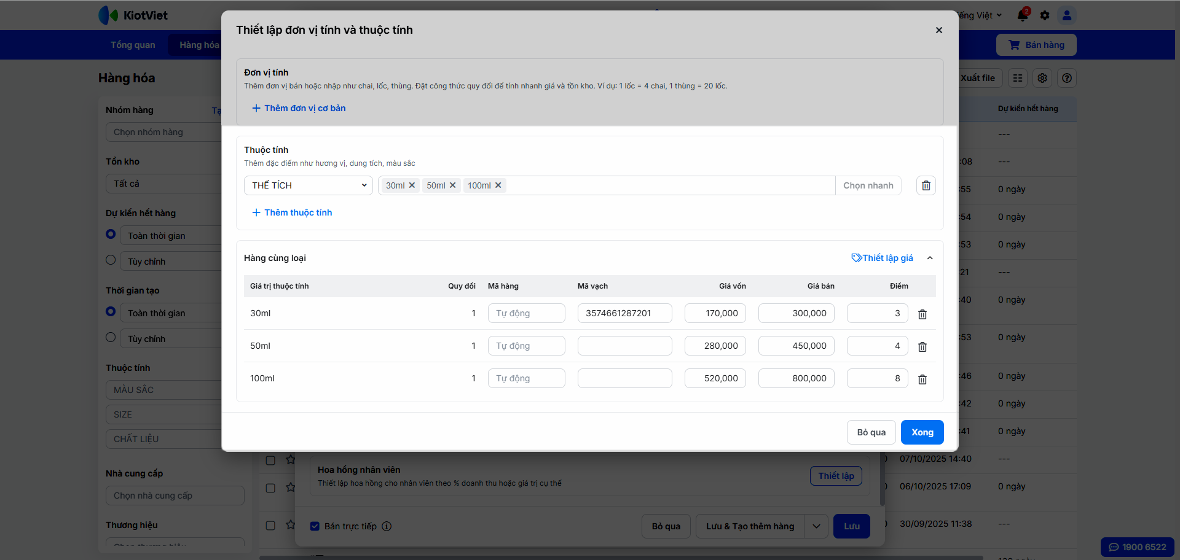Image resolution: width=1180 pixels, height=560 pixels.
Task: Remove the 30ml attribute tag
Action: pyautogui.click(x=412, y=185)
